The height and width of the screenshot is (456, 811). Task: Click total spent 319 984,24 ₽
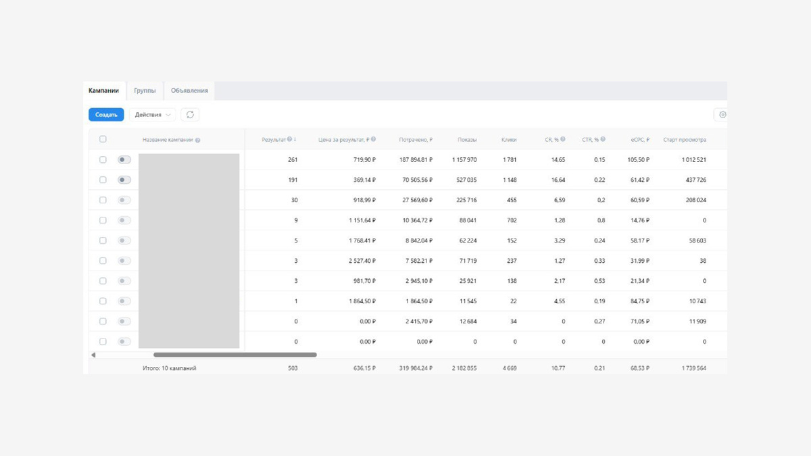[x=416, y=369]
